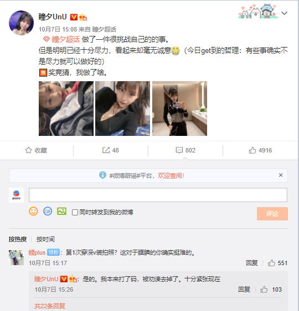Repost using the share icon with 48
Image resolution: width=299 pixels, height=311 pixels.
(111, 150)
